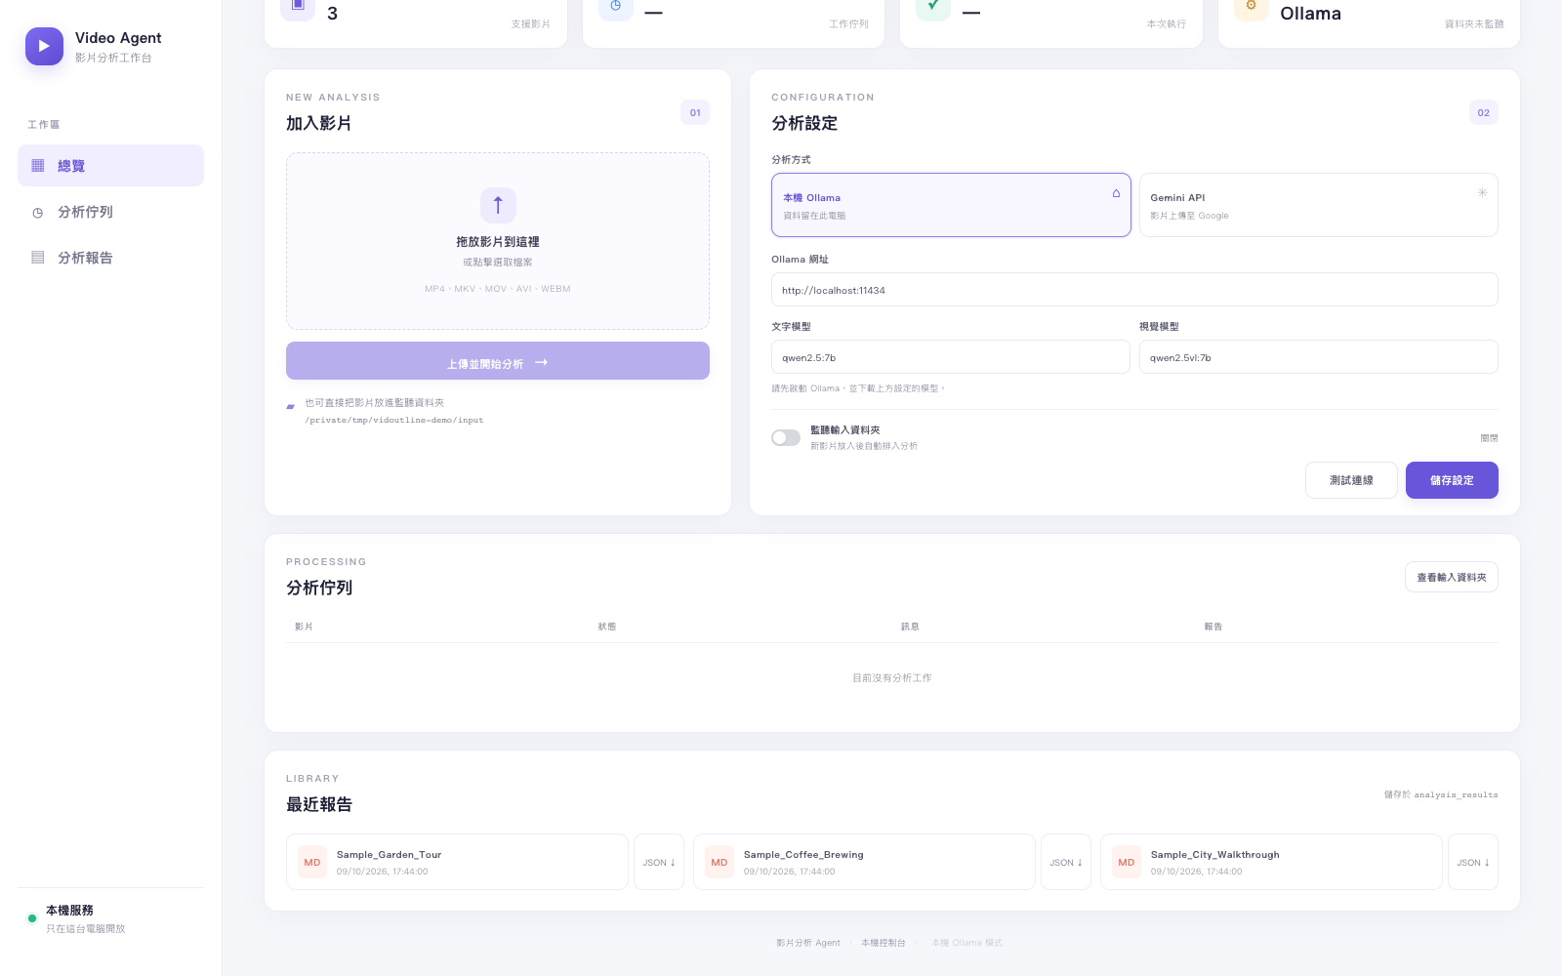Image resolution: width=1562 pixels, height=976 pixels.
Task: Click the 文字模型 field showing qwen2.5:7b
Action: 951,357
